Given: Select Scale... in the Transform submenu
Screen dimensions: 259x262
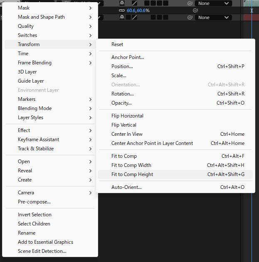Looking at the screenshot, I should (x=175, y=76).
